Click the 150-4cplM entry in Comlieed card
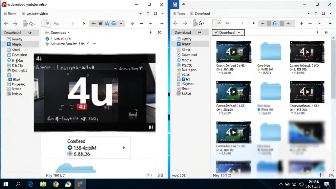 pos(82,148)
